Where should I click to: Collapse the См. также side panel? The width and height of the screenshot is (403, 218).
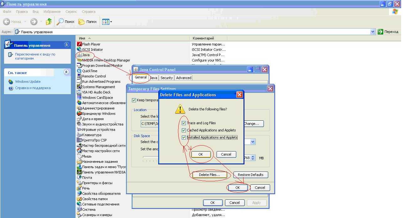[66, 72]
